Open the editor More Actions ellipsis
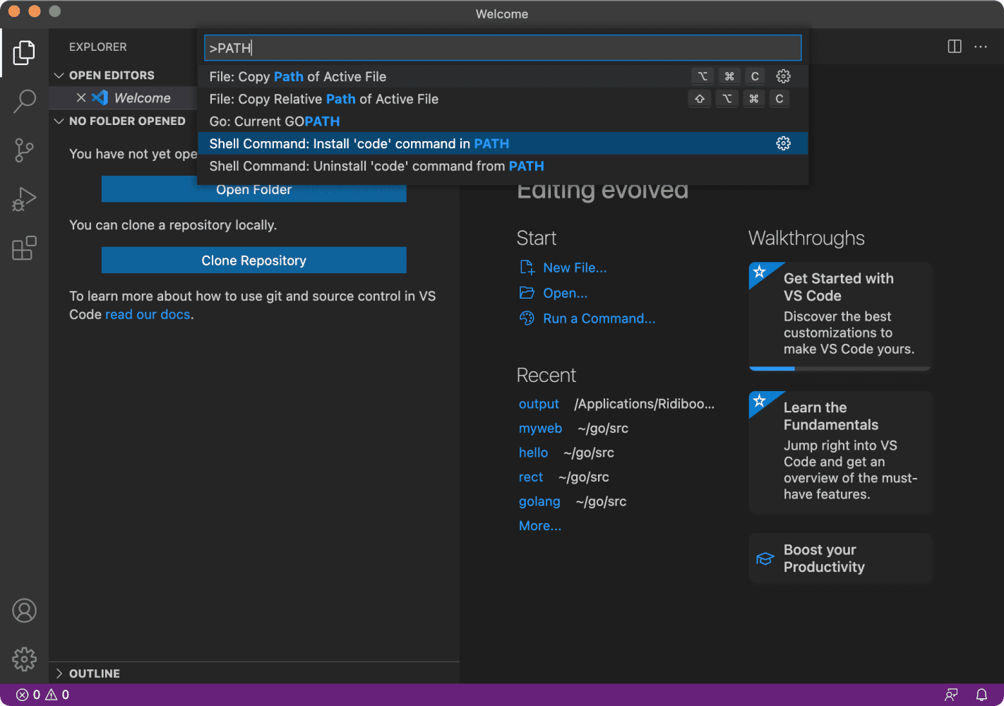 (981, 47)
